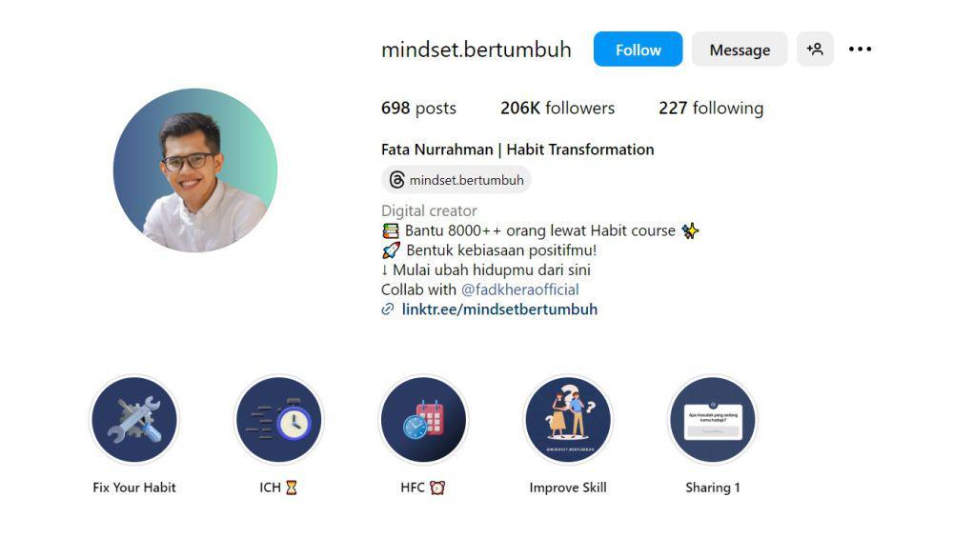Click the blue Follow button
The width and height of the screenshot is (953, 538).
638,50
